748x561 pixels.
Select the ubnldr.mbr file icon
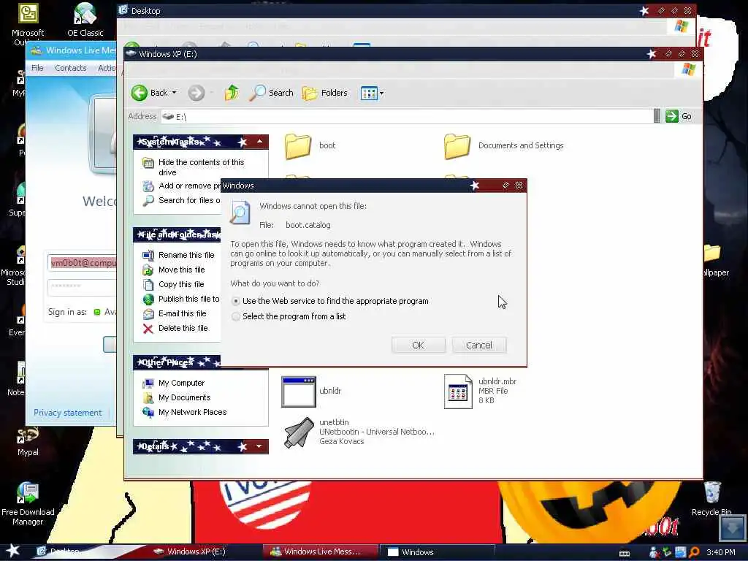[x=457, y=392]
